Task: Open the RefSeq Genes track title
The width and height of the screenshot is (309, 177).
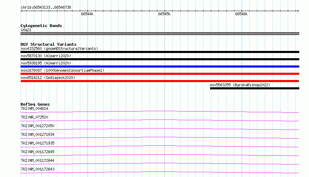Action: pyautogui.click(x=35, y=104)
